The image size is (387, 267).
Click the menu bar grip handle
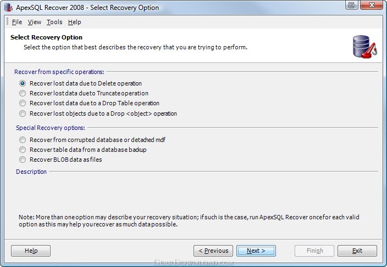(7, 21)
